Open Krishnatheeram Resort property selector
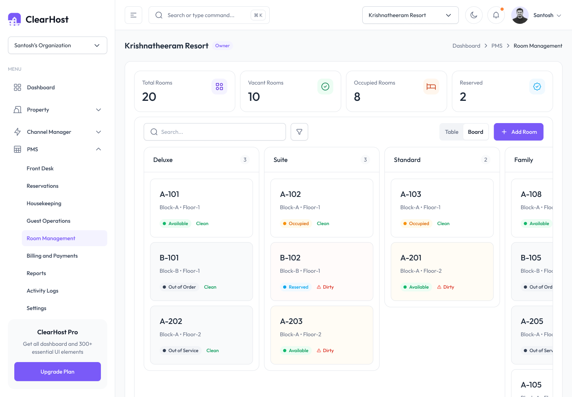This screenshot has width=572, height=397. (410, 15)
